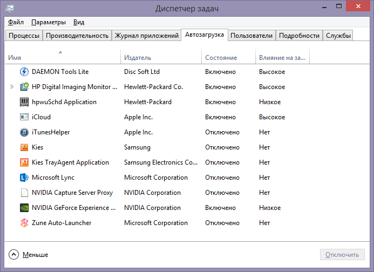374x272 pixels.
Task: Collapse details with the Меньше arrow button
Action: coord(14,255)
